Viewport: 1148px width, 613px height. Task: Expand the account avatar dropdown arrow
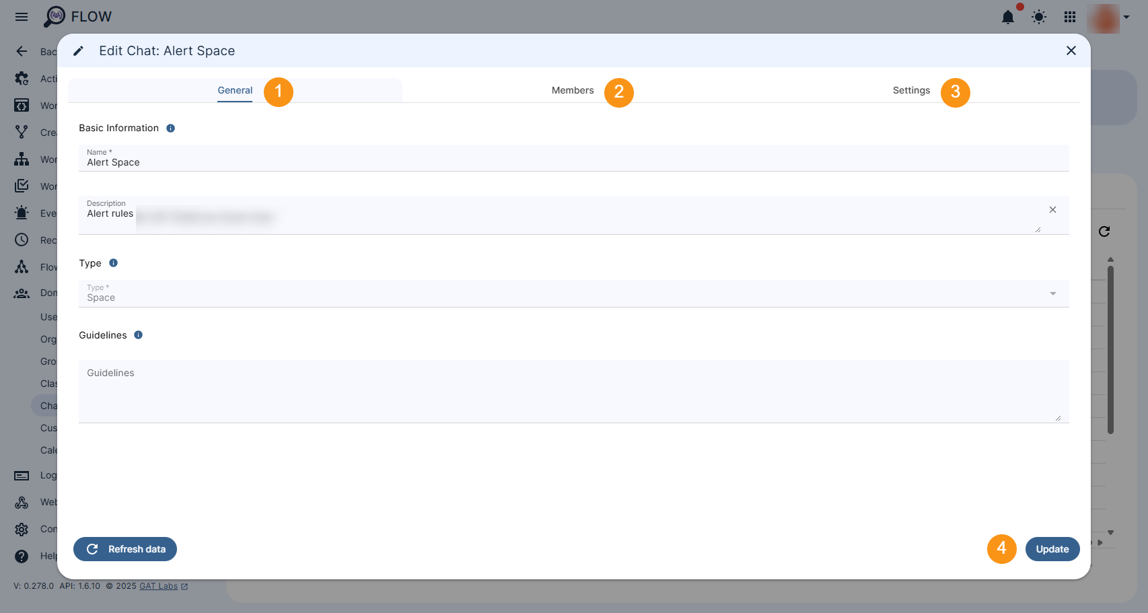coord(1127,17)
